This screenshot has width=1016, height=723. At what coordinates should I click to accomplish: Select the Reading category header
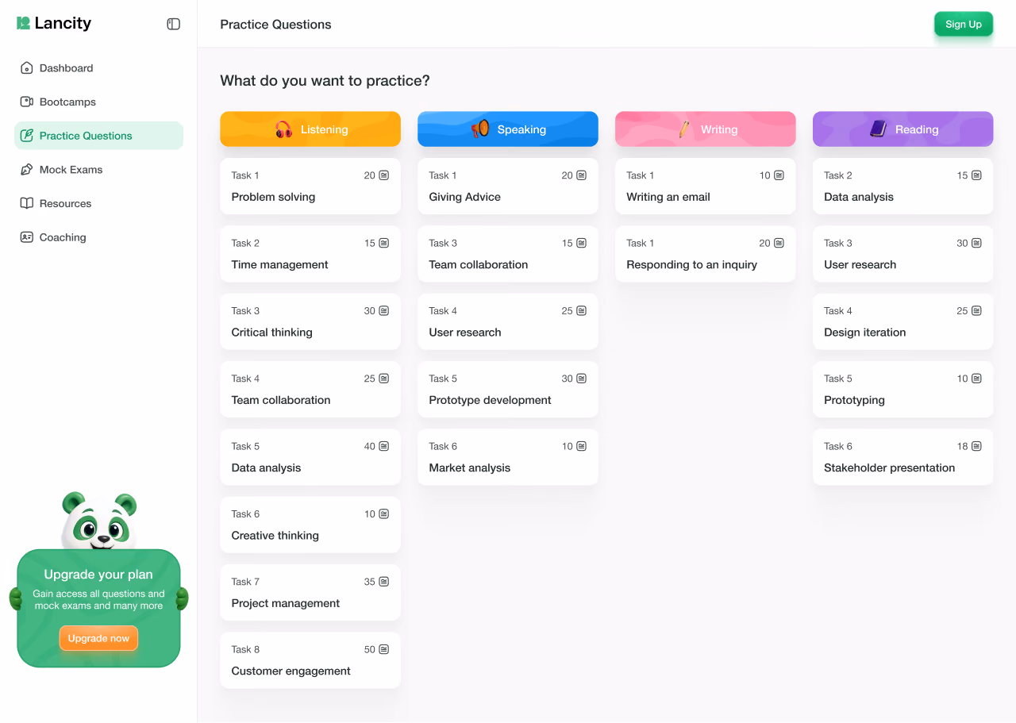[x=903, y=129]
